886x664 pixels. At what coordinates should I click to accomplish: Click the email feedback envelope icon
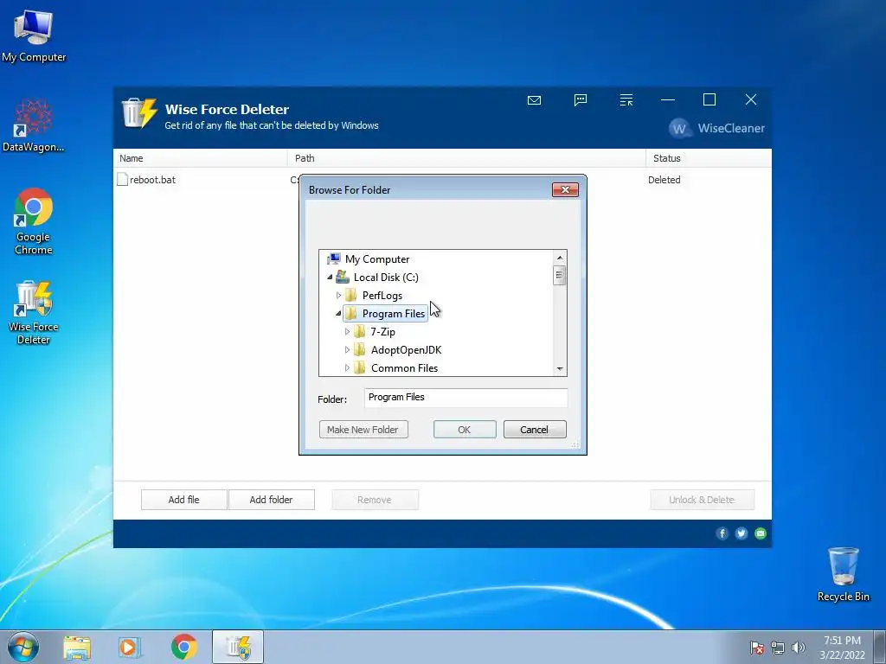click(534, 100)
